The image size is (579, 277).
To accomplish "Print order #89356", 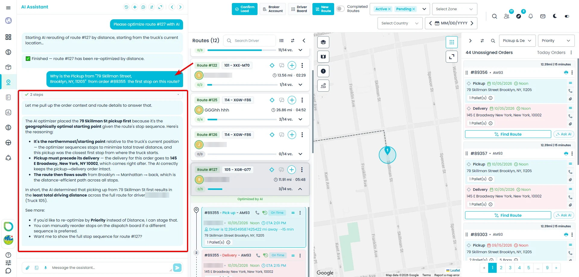I will click(x=566, y=73).
